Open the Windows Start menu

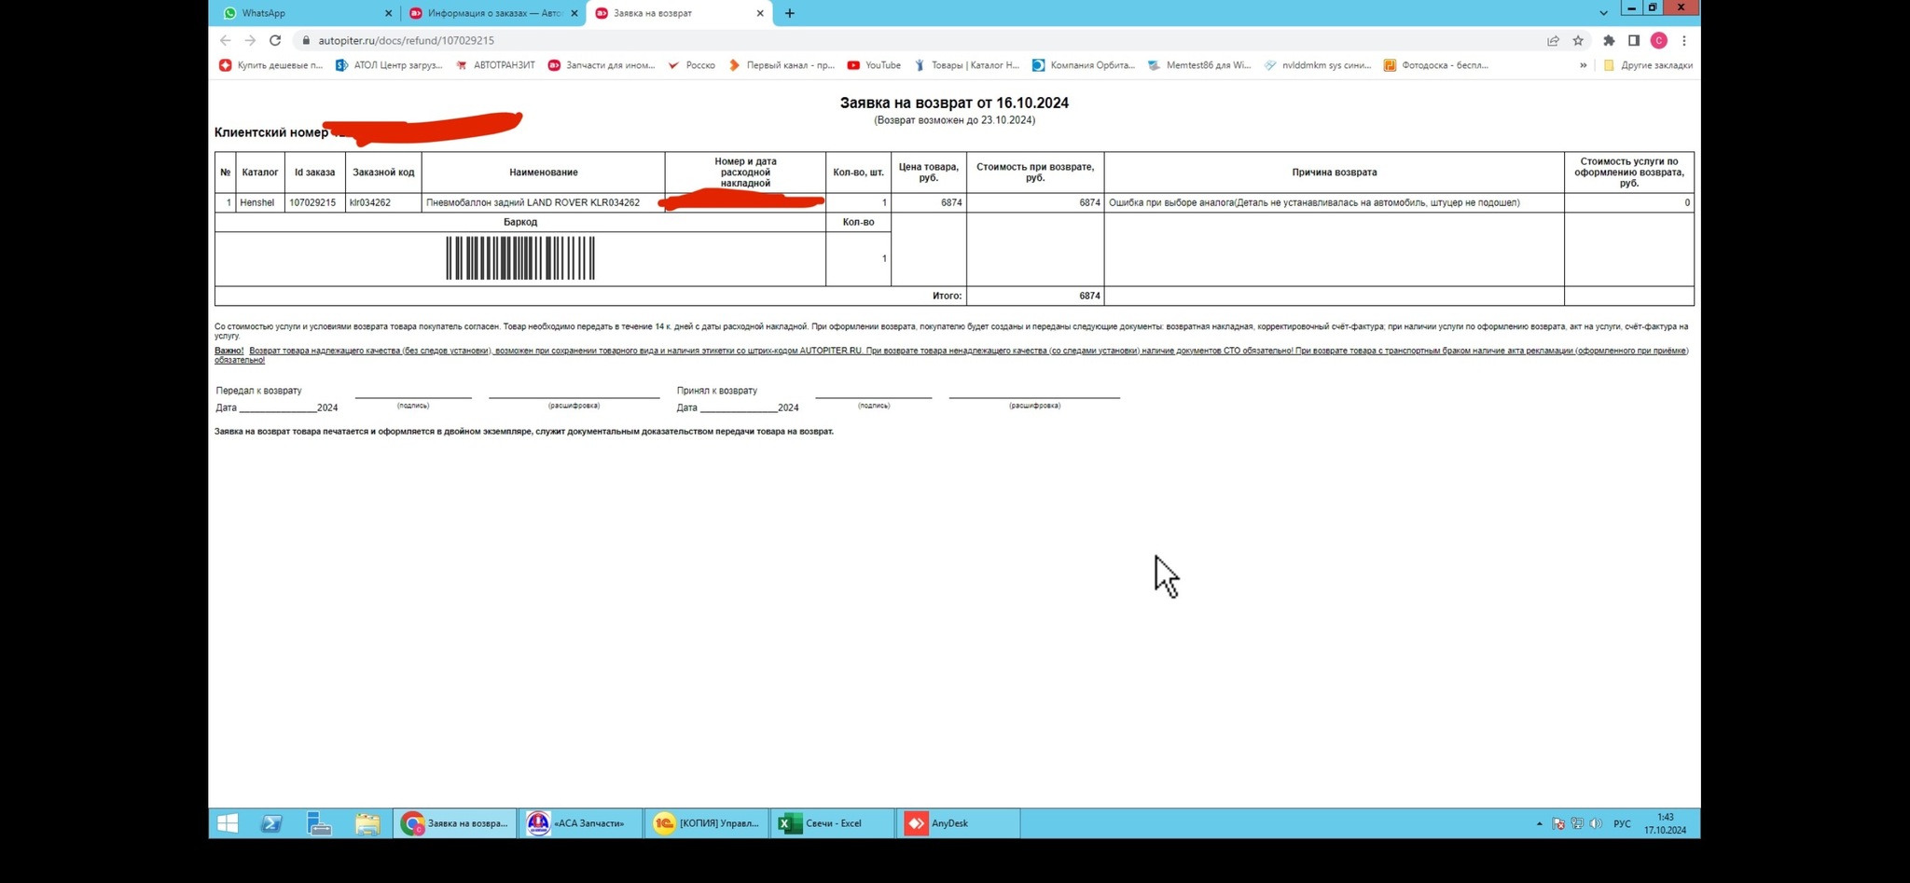point(228,823)
